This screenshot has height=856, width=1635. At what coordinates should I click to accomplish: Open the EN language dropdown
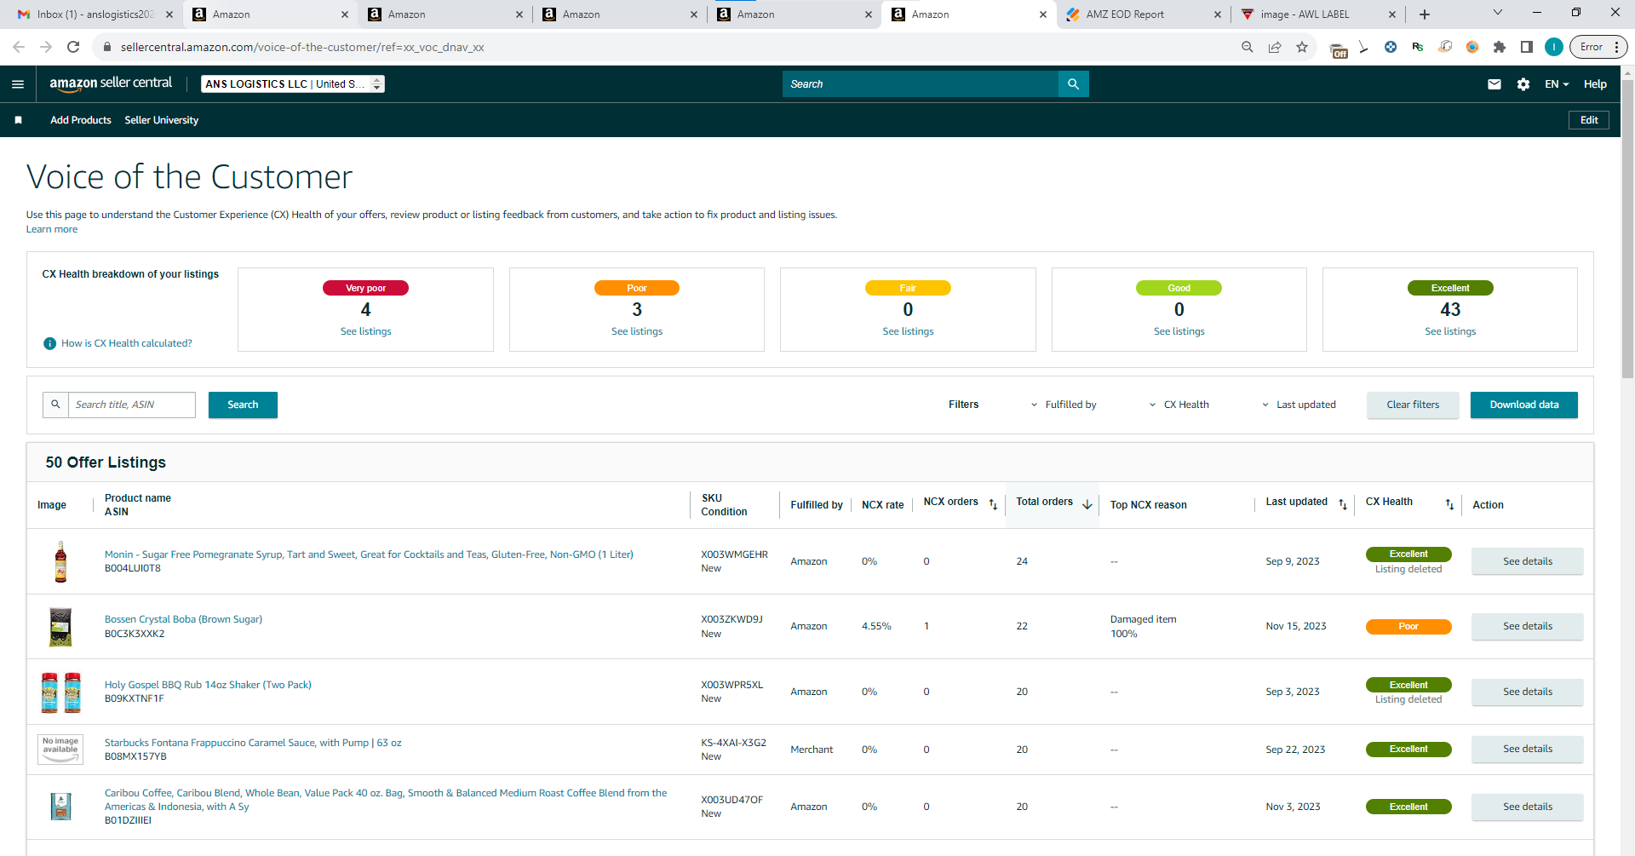point(1557,84)
